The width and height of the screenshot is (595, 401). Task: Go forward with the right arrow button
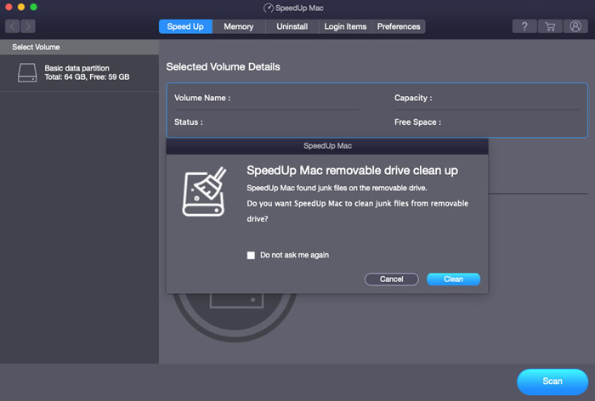click(x=28, y=26)
